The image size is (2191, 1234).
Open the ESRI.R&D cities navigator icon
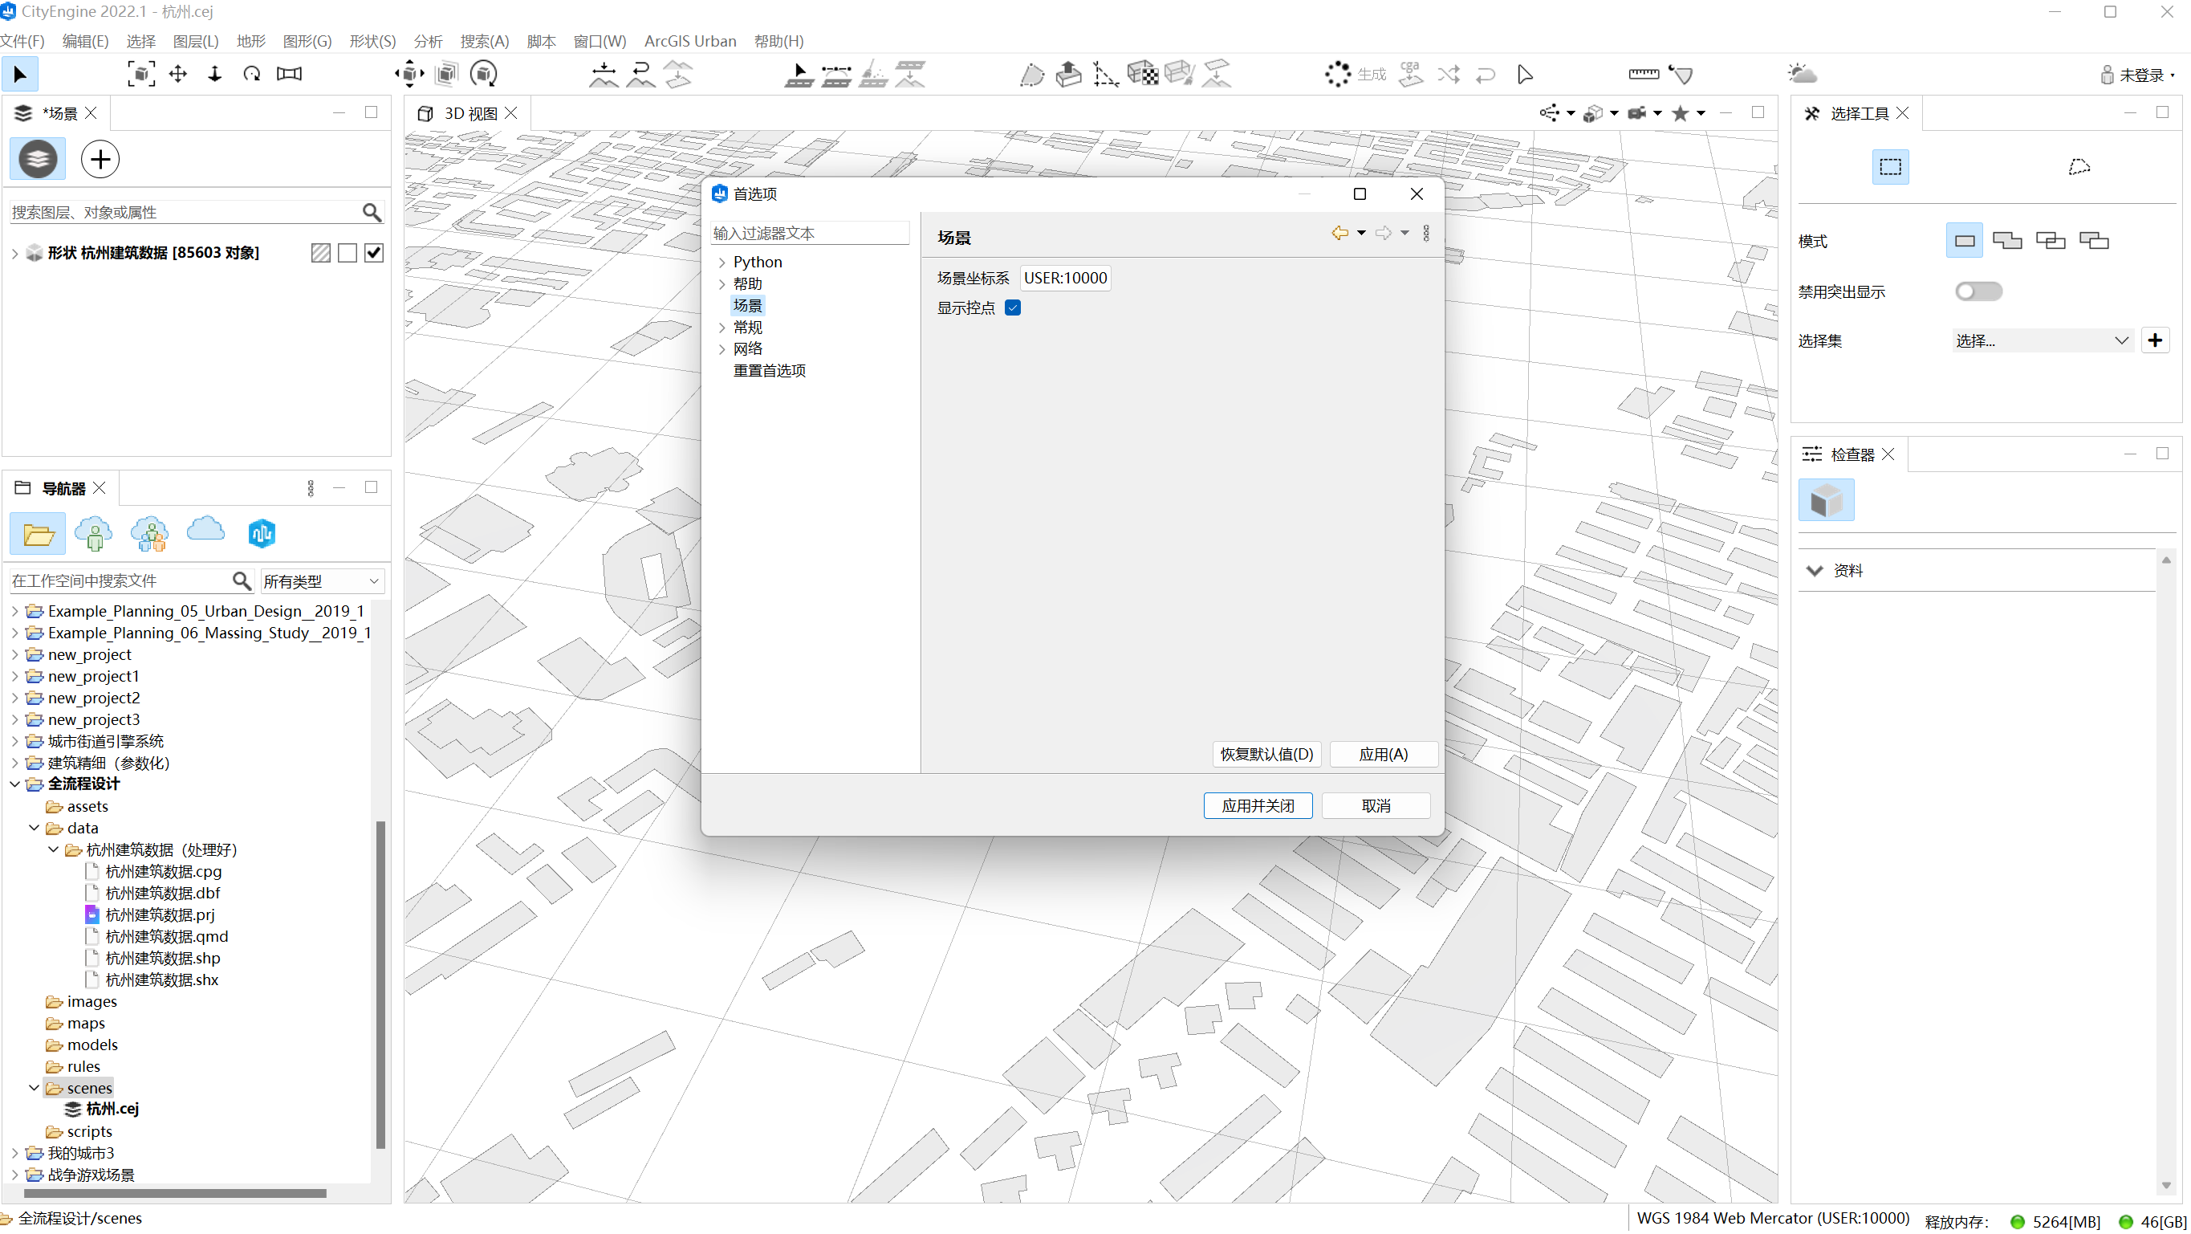point(261,533)
